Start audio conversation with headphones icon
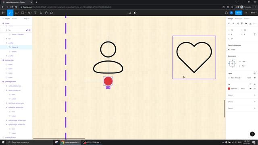 click(x=226, y=13)
